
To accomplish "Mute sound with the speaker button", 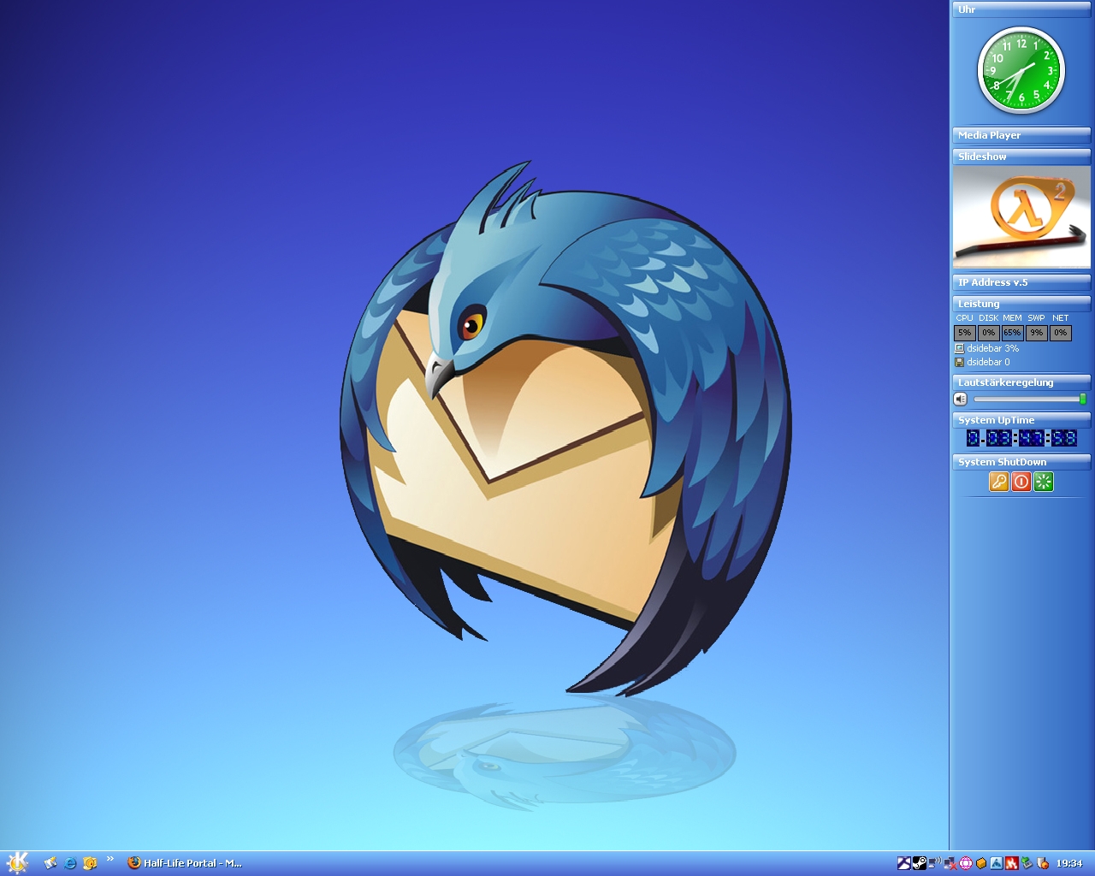I will coord(960,400).
